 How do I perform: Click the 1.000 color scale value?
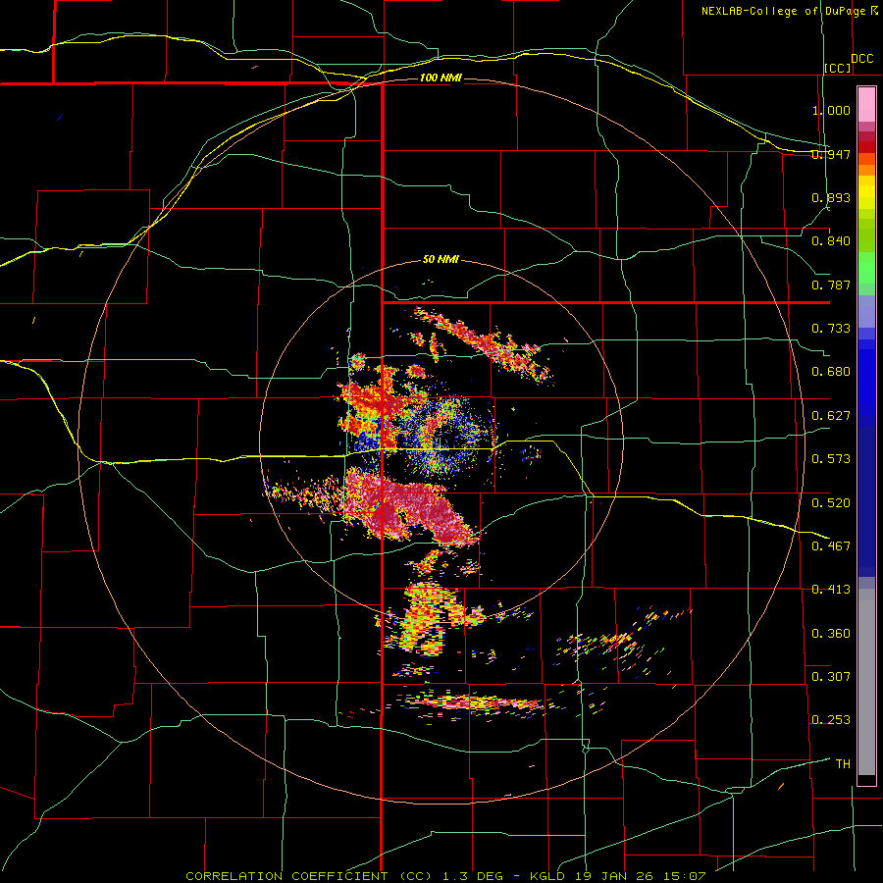tap(831, 110)
